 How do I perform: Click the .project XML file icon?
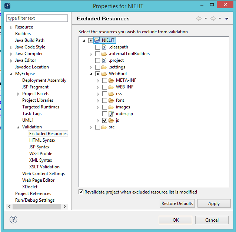coord(104,60)
